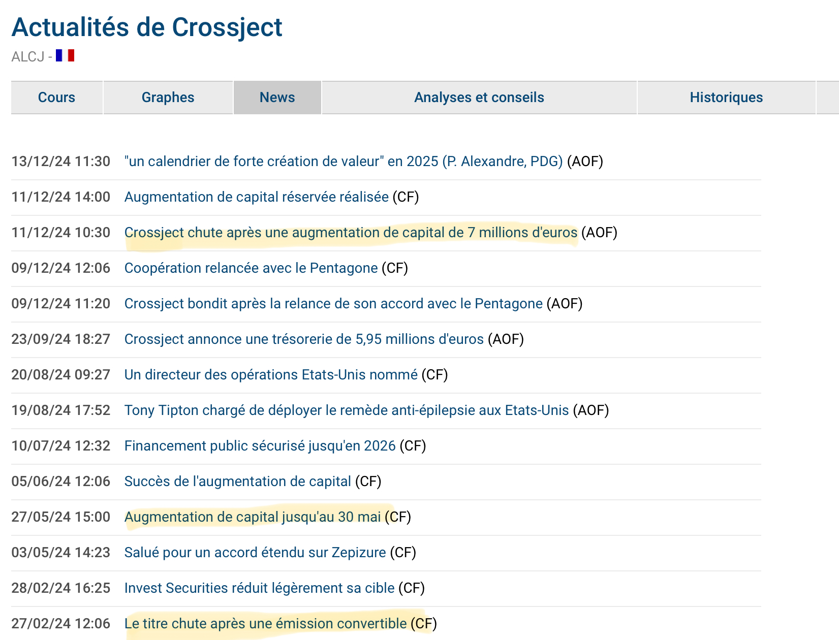
Task: Select the News tab
Action: pyautogui.click(x=277, y=98)
